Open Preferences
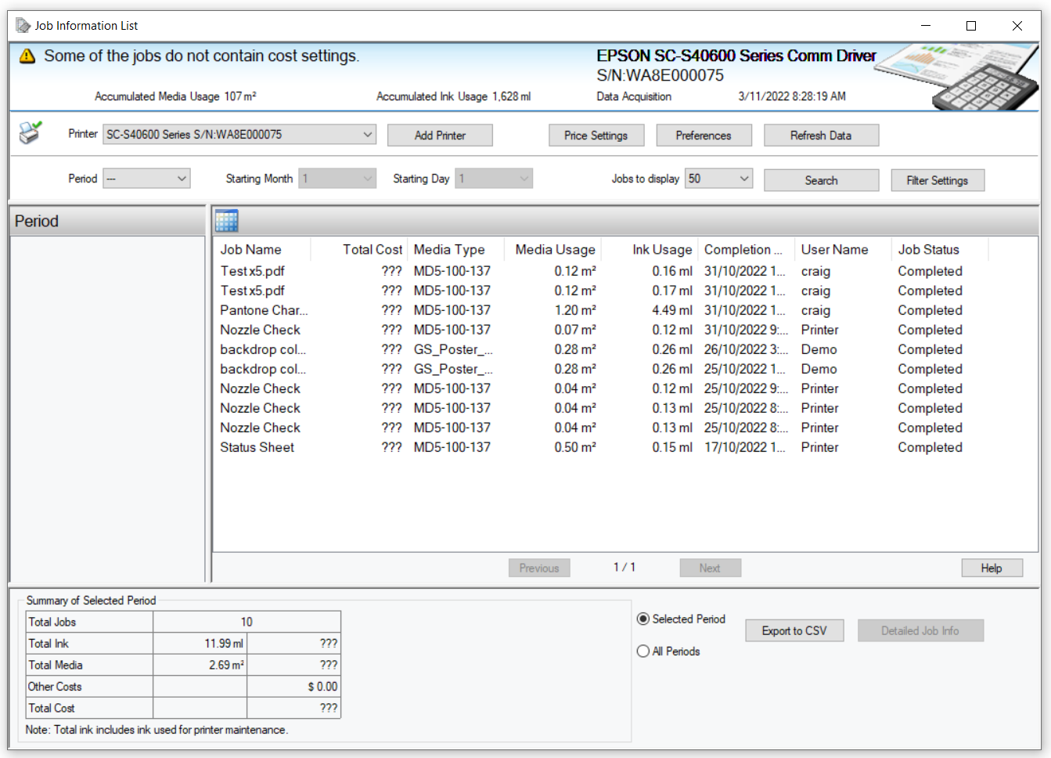 click(704, 135)
